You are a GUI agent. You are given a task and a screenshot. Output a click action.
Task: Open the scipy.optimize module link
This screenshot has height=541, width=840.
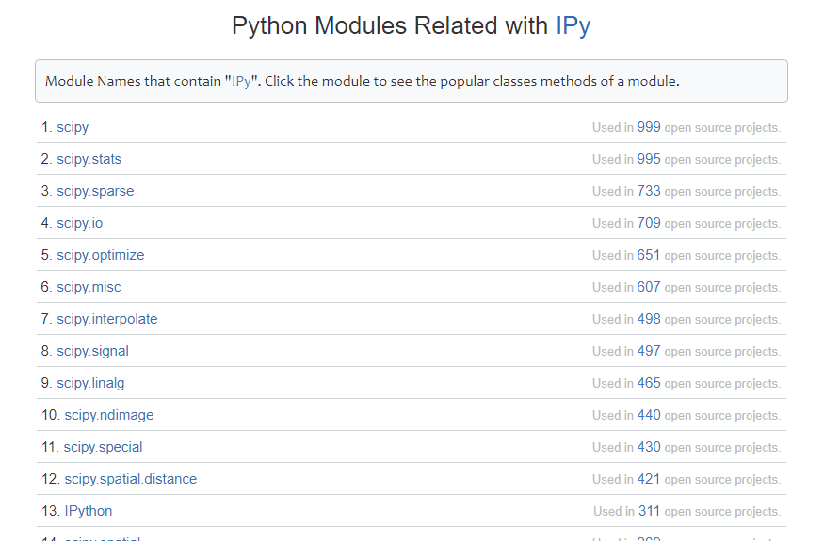100,255
